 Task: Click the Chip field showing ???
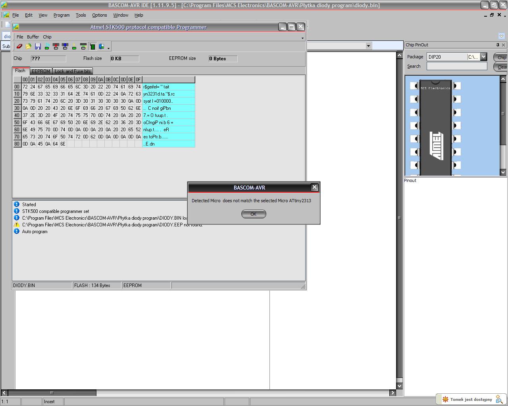point(48,59)
